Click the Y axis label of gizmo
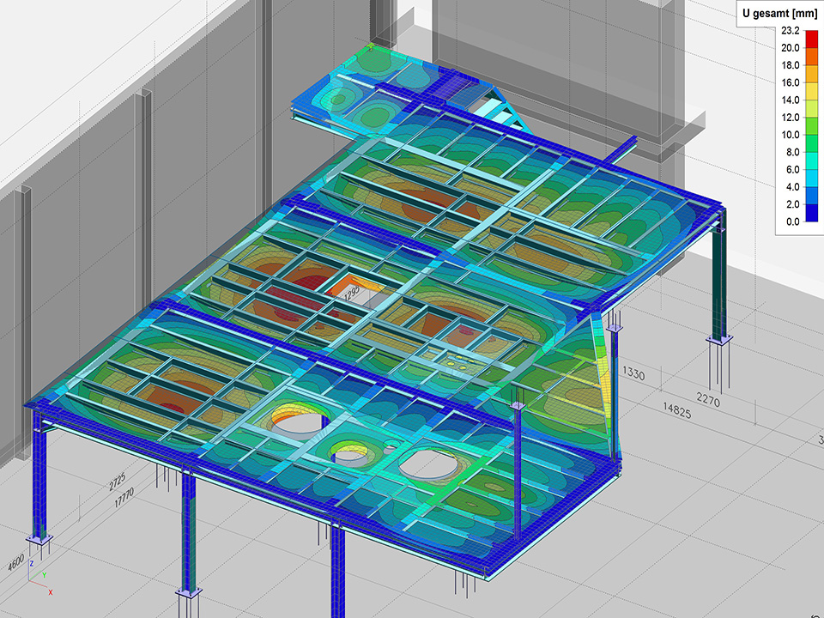This screenshot has width=824, height=618. (43, 575)
